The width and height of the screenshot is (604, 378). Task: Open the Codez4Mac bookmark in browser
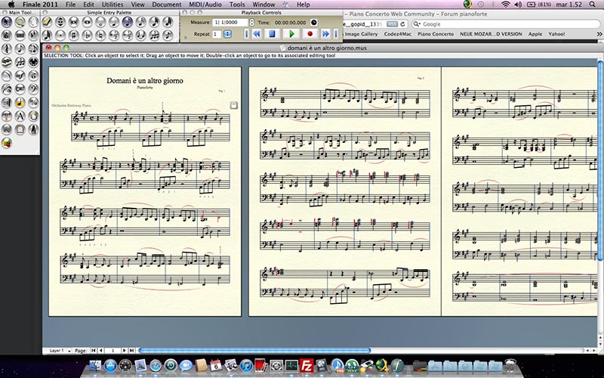pos(398,34)
